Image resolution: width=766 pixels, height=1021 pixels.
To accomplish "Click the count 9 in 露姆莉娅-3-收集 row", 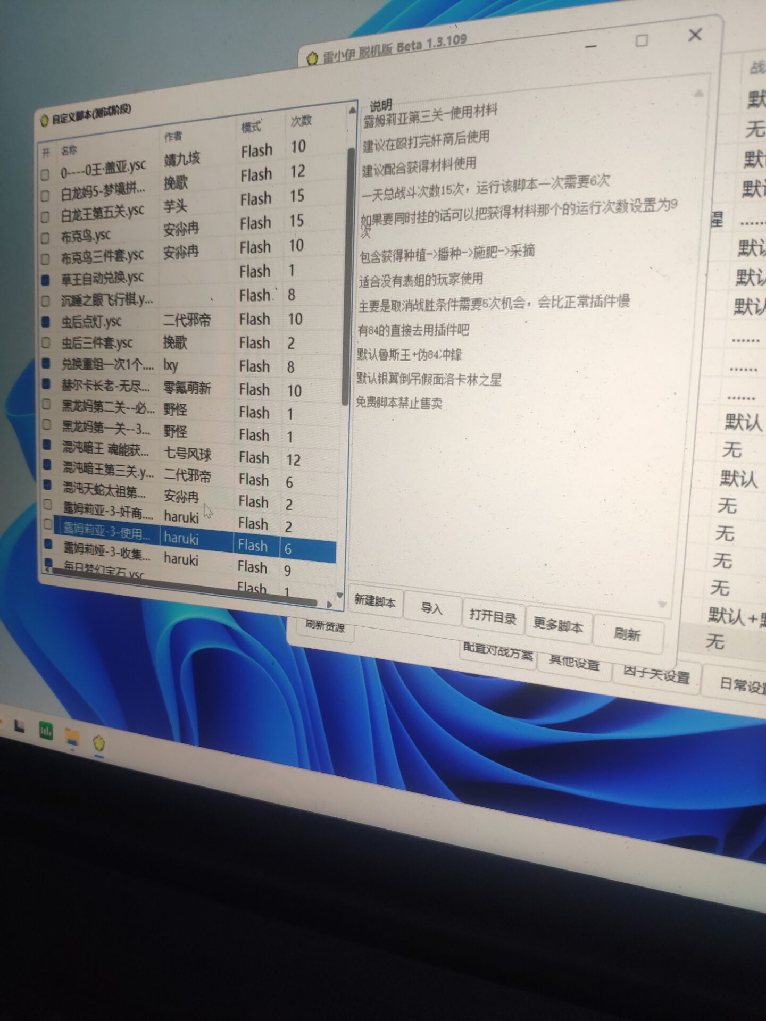I will point(287,571).
